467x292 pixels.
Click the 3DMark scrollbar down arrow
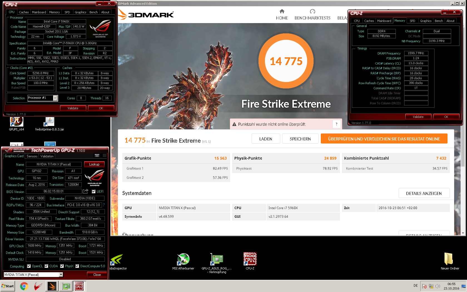coord(463,233)
